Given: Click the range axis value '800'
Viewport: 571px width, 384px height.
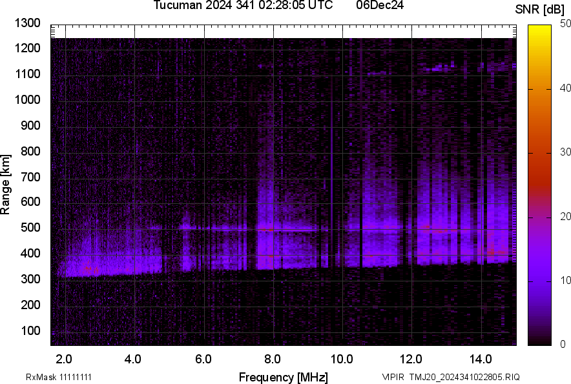Looking at the screenshot, I should (30, 151).
